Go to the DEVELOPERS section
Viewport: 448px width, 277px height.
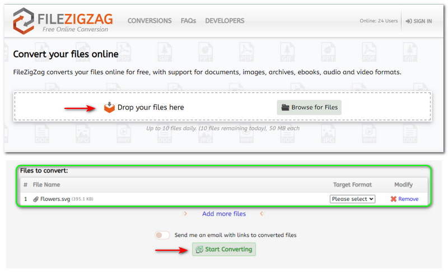click(225, 21)
